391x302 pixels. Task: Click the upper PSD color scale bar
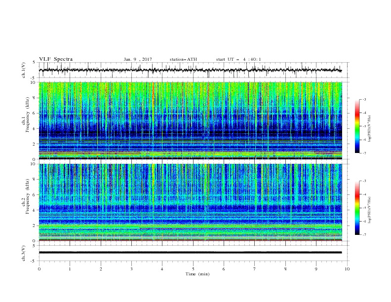(x=357, y=126)
